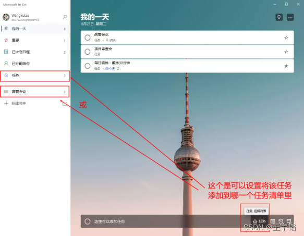Click 新建清单 to create a list

tap(19, 103)
